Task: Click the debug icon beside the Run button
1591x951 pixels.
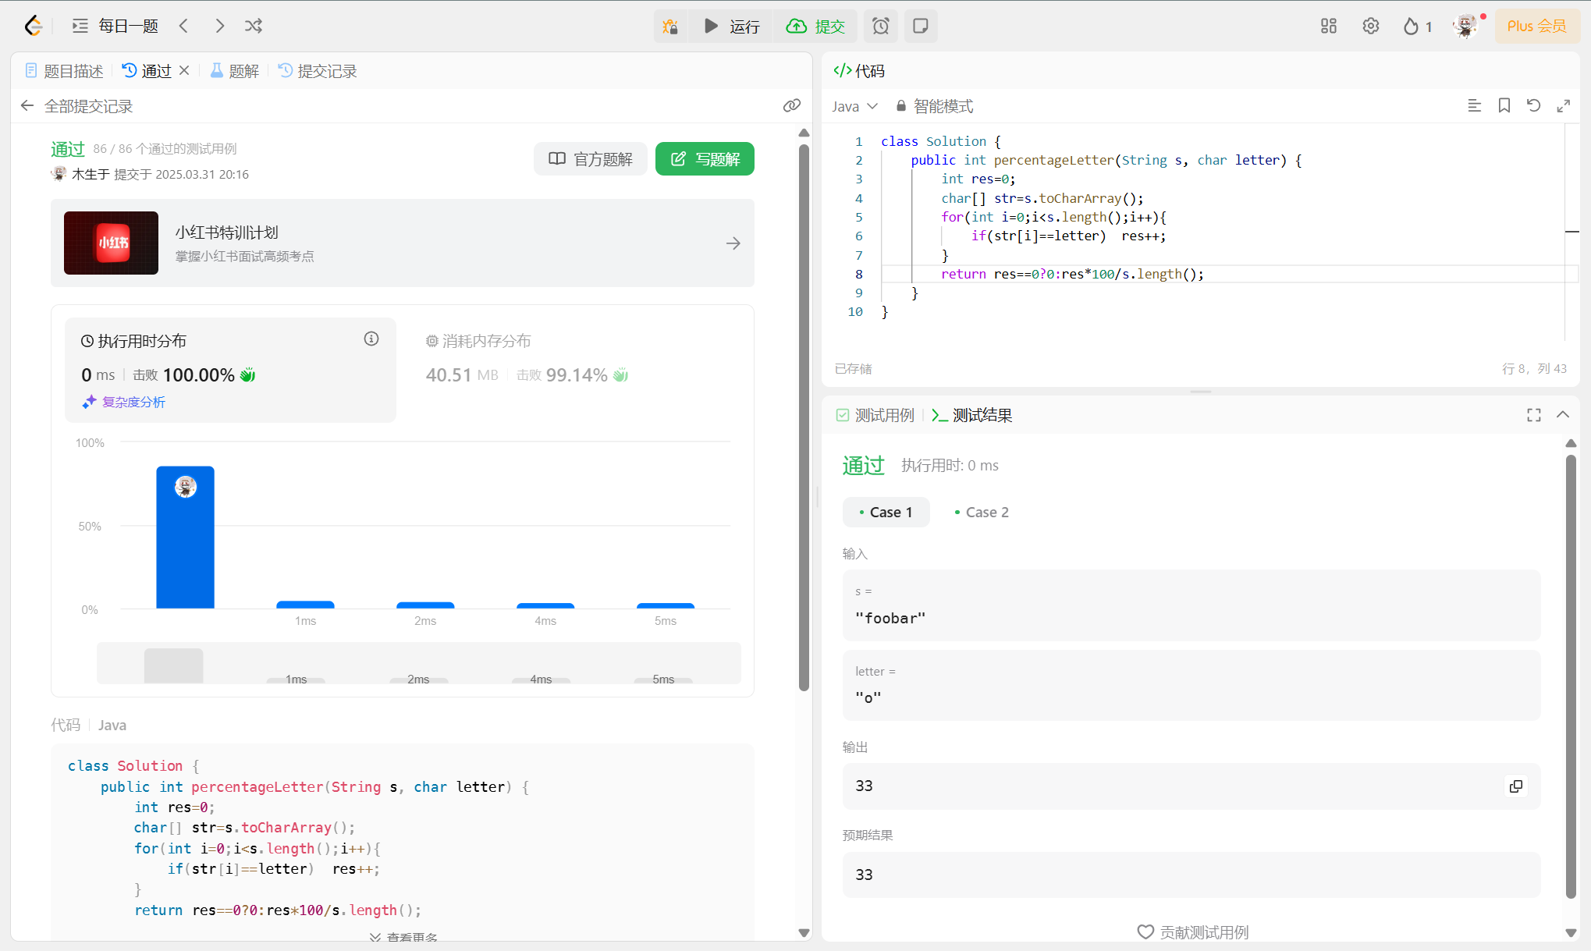Action: [670, 27]
